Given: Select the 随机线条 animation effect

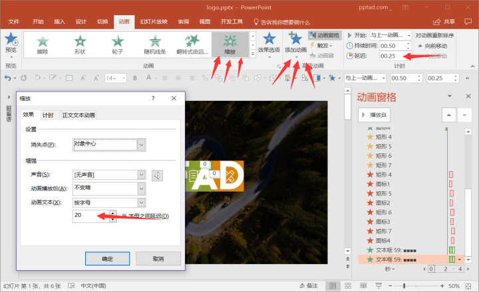Looking at the screenshot, I should tap(155, 44).
